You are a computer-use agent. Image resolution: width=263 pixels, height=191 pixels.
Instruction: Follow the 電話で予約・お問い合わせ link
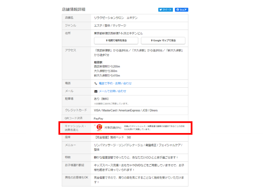[x=115, y=84]
